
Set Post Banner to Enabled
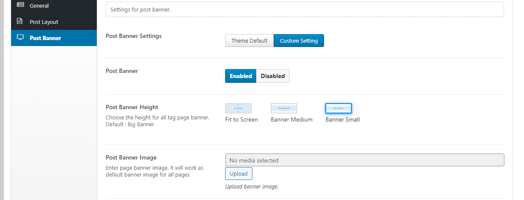coord(241,76)
